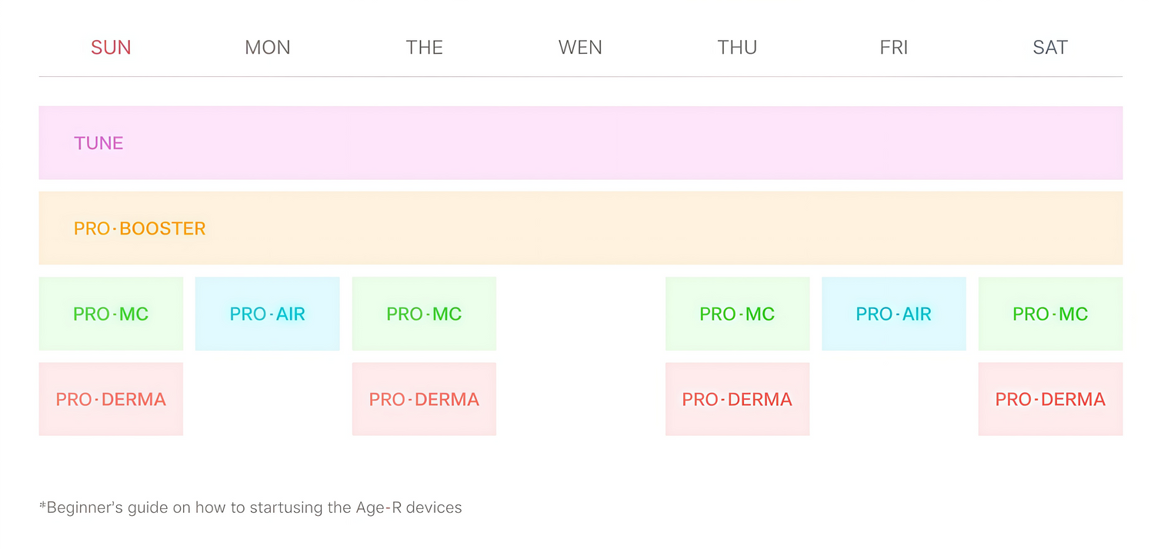Select Saturday's PRO·DERMA block
The image size is (1154, 549).
(1050, 399)
